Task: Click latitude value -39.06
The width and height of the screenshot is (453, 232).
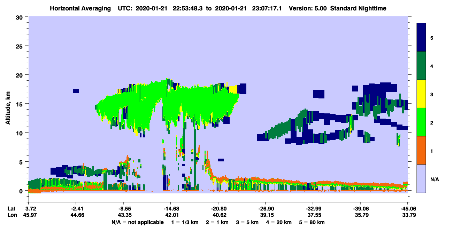Action: click(360, 209)
